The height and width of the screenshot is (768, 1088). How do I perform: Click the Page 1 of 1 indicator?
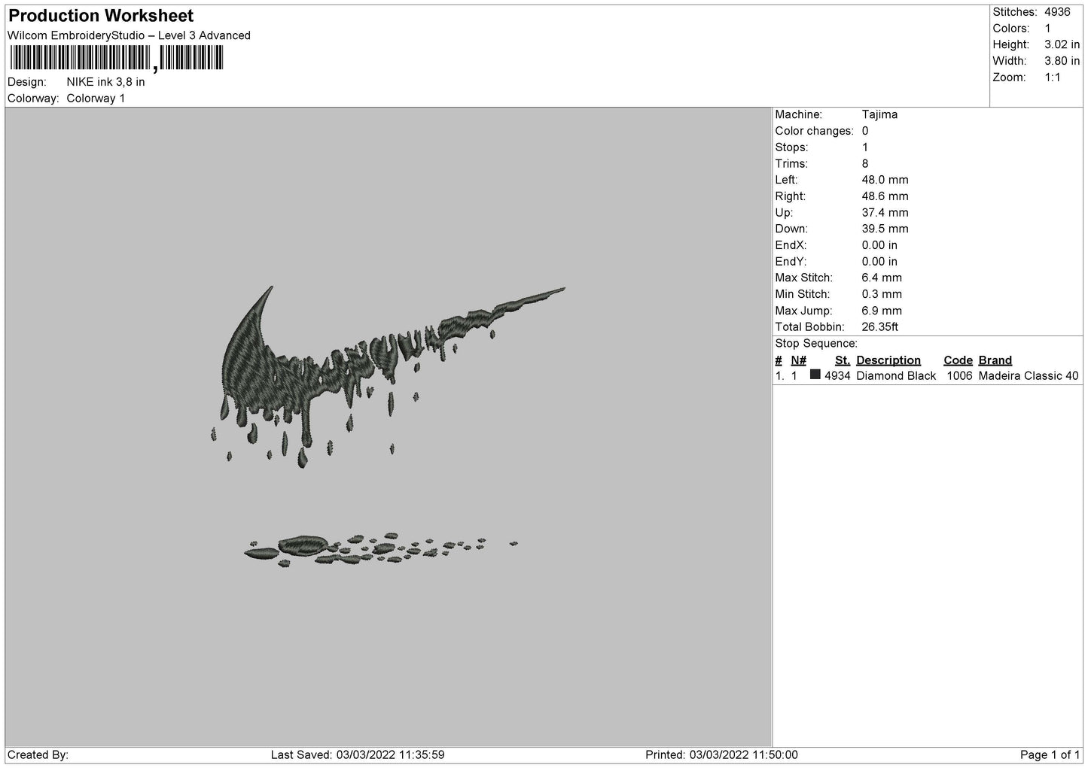coord(1050,755)
